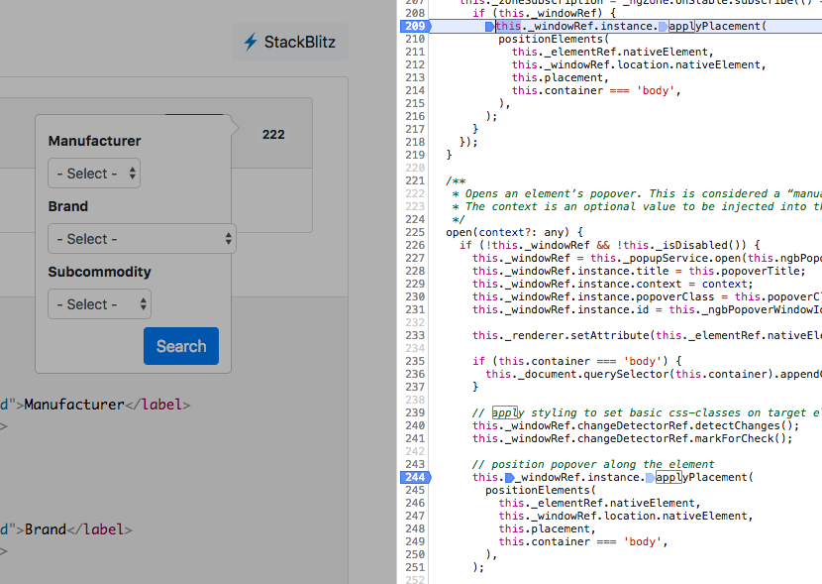
Task: Select the boxed apply match on line 239
Action: [x=504, y=412]
